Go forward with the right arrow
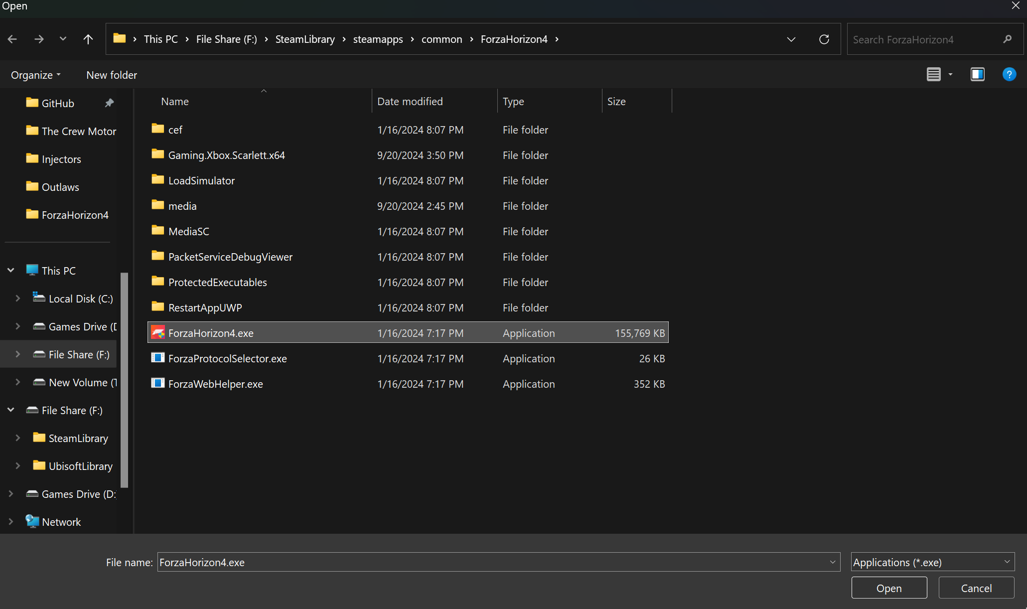Image resolution: width=1027 pixels, height=609 pixels. click(x=39, y=39)
